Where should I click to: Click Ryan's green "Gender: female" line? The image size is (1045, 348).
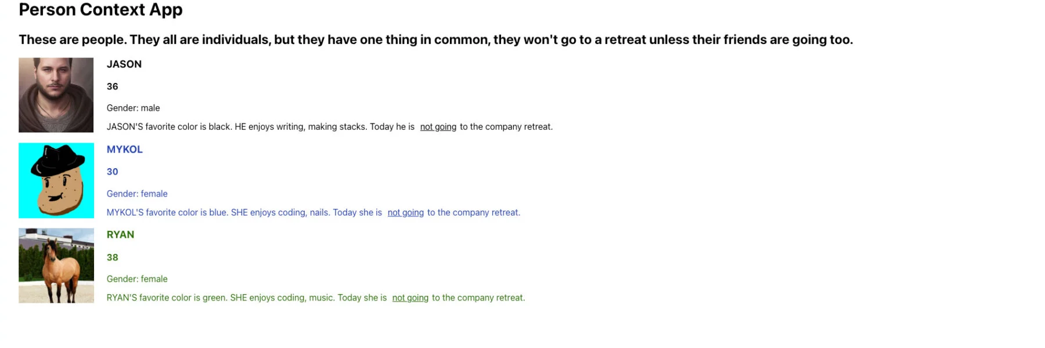coord(137,279)
